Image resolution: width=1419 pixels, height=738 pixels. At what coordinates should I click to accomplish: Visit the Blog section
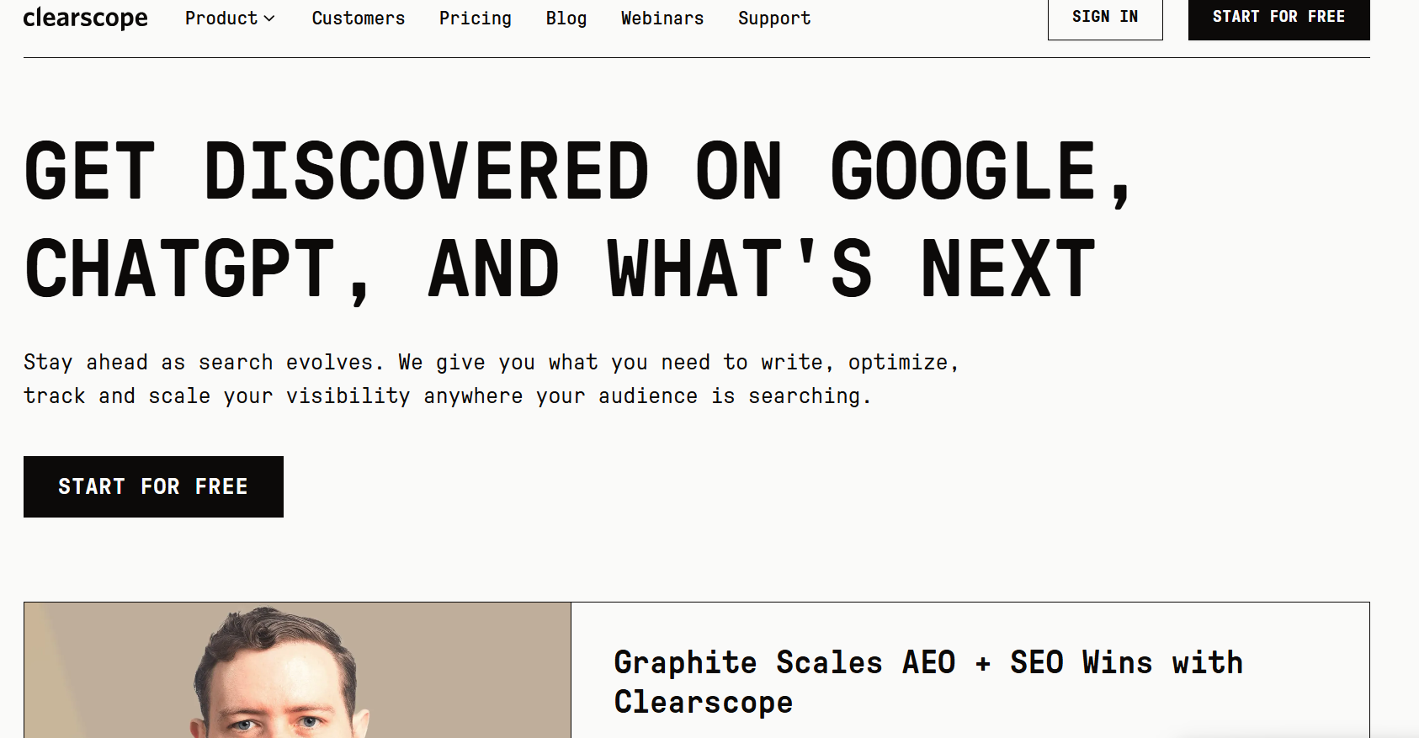click(x=566, y=18)
